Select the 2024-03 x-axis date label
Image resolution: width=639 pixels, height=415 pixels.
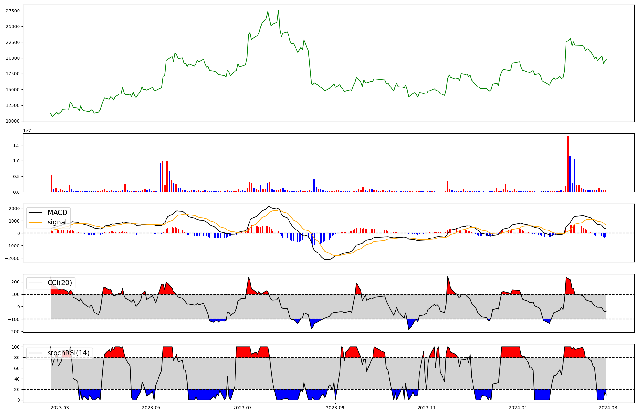click(608, 408)
